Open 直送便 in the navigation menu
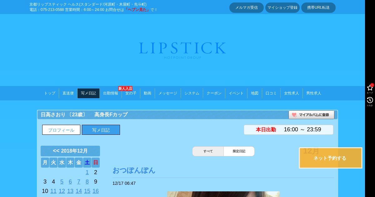Image resolution: width=375 pixels, height=197 pixels. coord(68,93)
